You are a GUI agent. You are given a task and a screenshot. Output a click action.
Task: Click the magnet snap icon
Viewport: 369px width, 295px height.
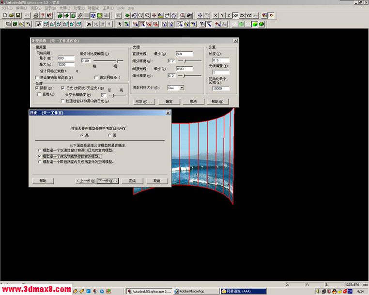pos(271,15)
